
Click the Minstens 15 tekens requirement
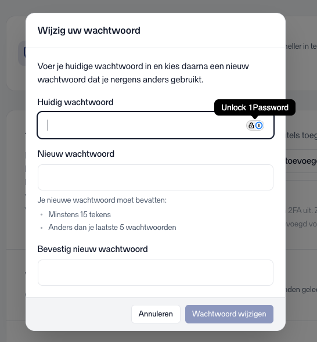coord(80,214)
